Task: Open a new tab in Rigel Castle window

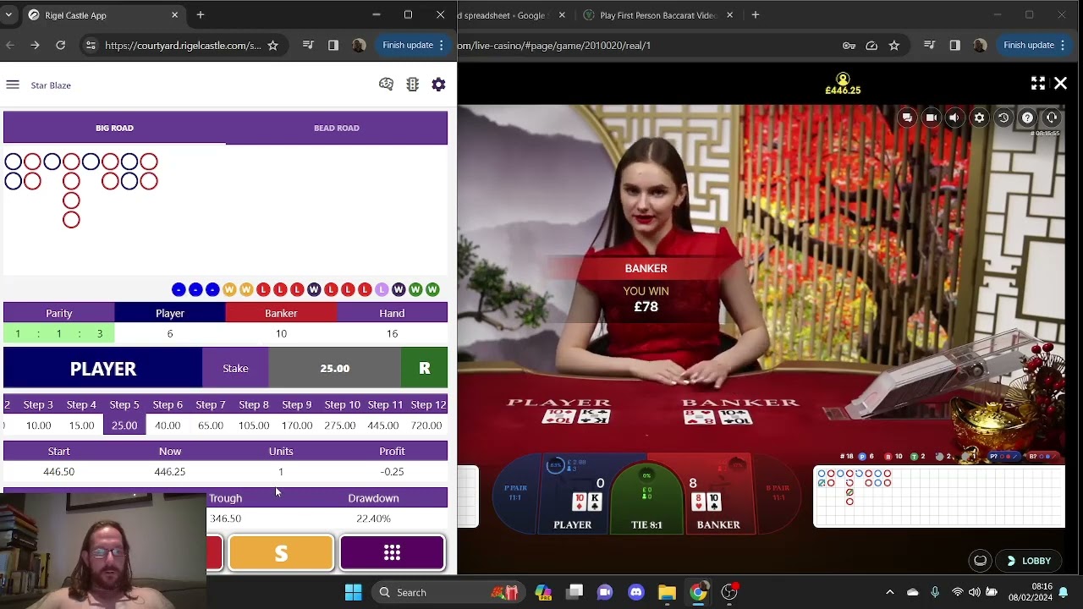Action: (201, 15)
